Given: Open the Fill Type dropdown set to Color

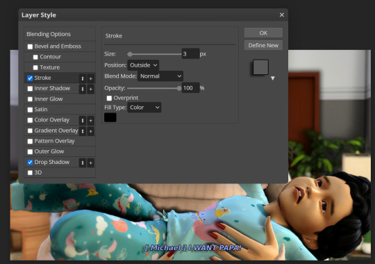Looking at the screenshot, I should (144, 108).
